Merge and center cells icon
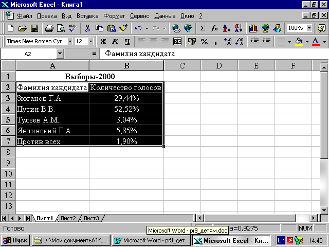The image size is (329, 247). coord(177,41)
